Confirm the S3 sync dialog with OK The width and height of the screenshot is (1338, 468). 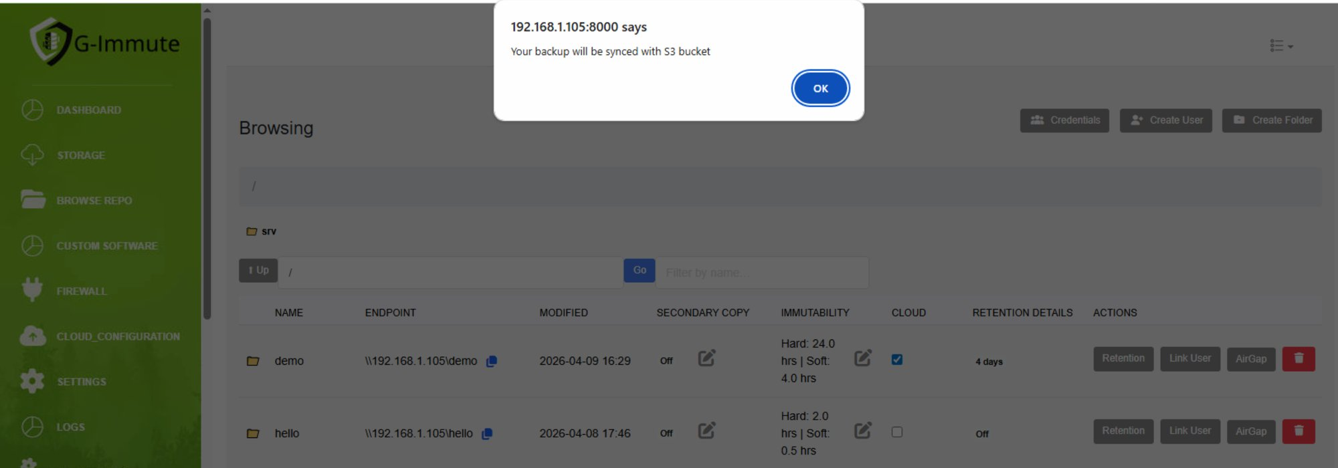(x=820, y=88)
